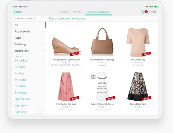Open the shopping cart icon

(x=143, y=12)
